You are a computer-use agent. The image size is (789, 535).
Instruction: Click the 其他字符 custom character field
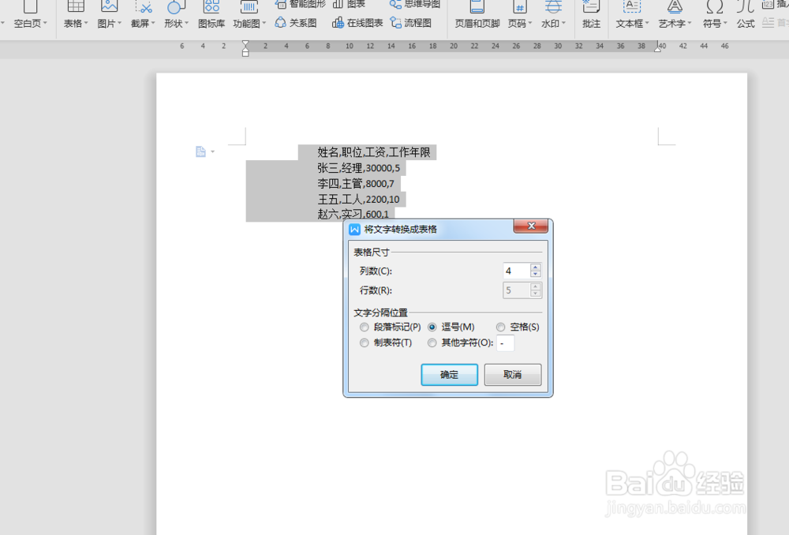tap(506, 343)
